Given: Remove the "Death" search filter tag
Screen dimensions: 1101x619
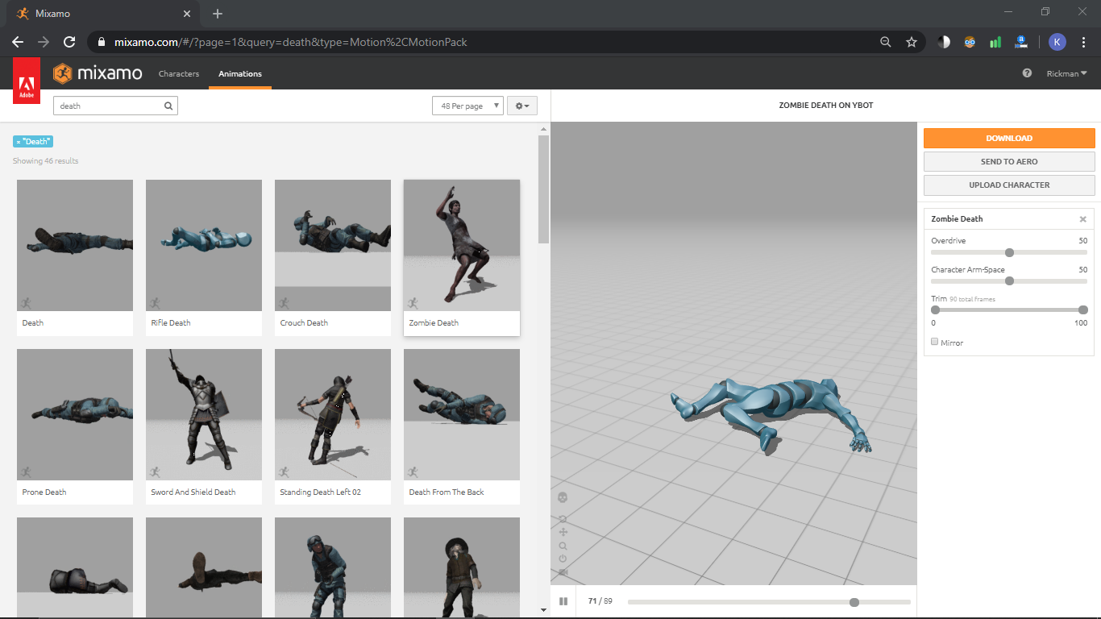Looking at the screenshot, I should tap(33, 142).
